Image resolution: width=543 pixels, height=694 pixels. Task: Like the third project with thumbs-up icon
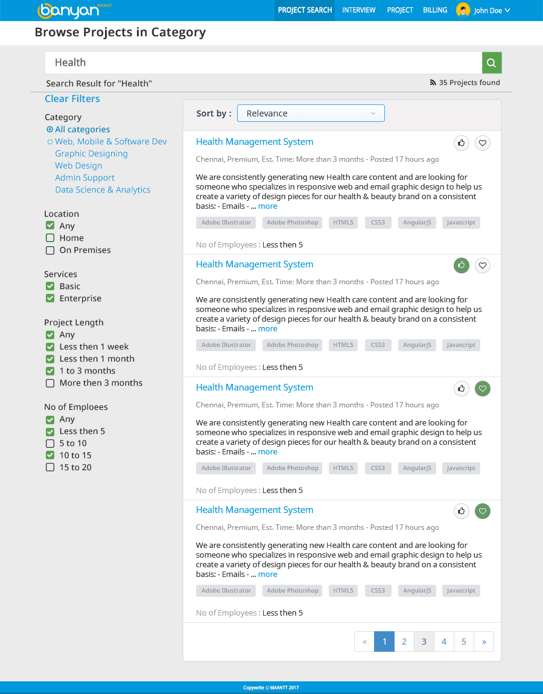(461, 389)
